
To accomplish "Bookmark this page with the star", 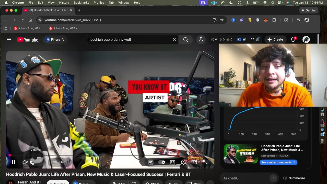I will pyautogui.click(x=222, y=20).
